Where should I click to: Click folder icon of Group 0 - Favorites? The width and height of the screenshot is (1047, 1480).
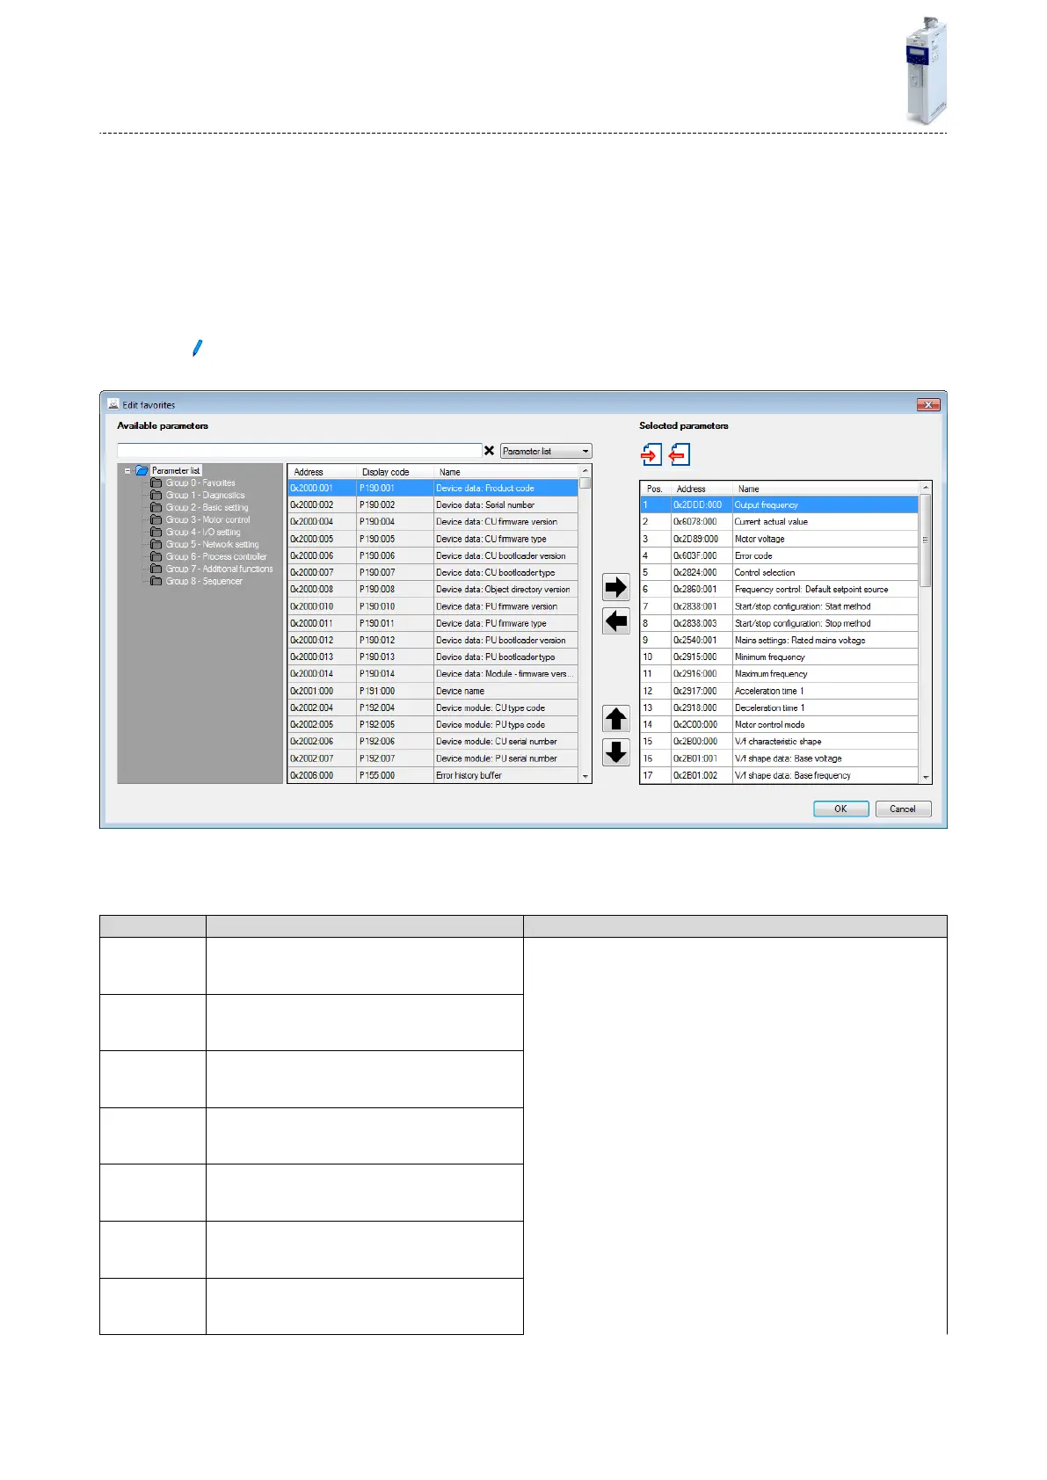pos(156,482)
